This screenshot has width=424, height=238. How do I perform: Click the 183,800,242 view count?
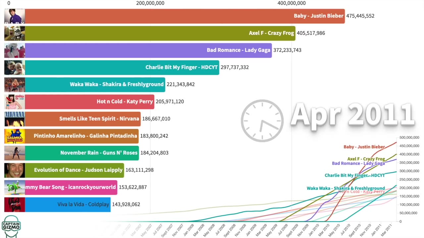pyautogui.click(x=154, y=136)
